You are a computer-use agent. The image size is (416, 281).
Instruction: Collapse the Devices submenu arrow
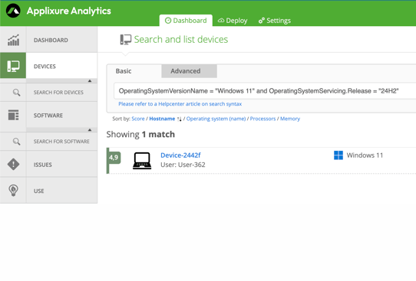pos(90,80)
